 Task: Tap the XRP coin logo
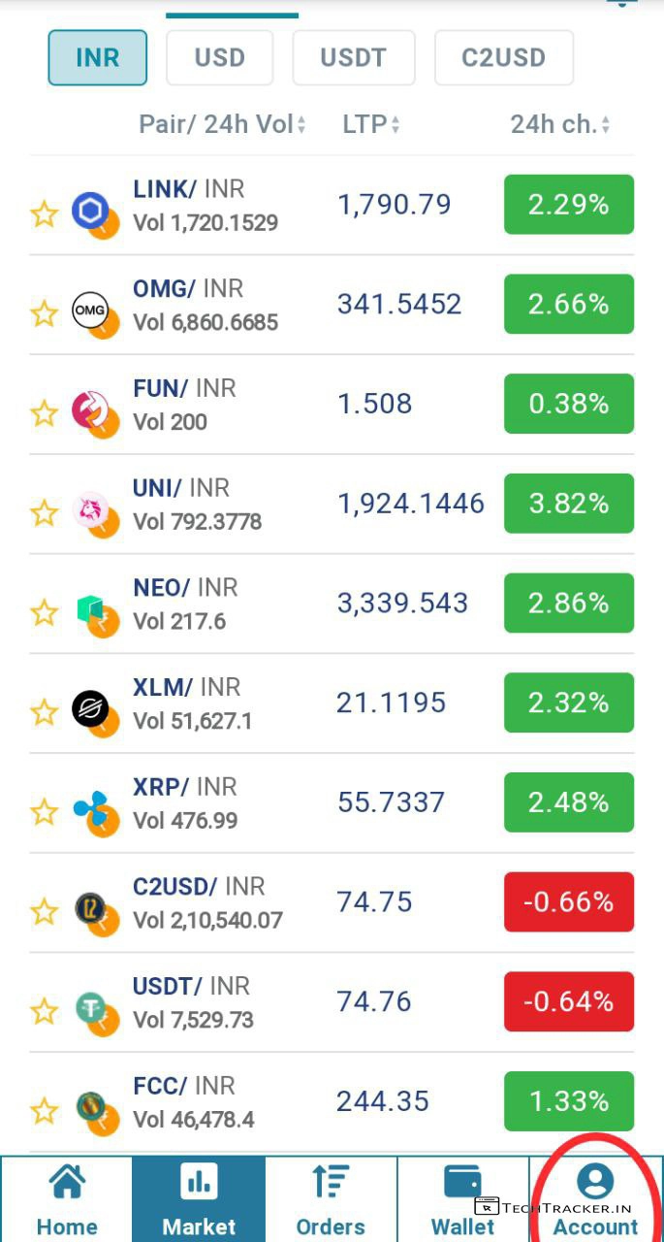[90, 808]
